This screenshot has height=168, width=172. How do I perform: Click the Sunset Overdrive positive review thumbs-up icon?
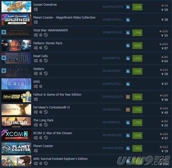point(128,7)
